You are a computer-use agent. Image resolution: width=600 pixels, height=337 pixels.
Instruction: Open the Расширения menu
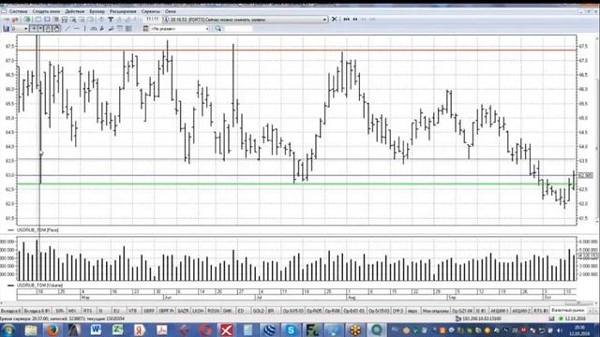[x=123, y=11]
